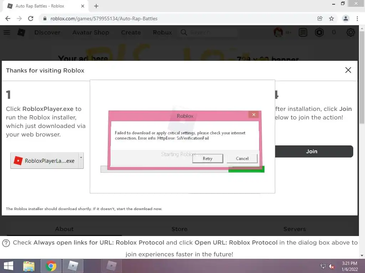Open the Windows Start menu
The width and height of the screenshot is (365, 273).
pyautogui.click(x=9, y=266)
